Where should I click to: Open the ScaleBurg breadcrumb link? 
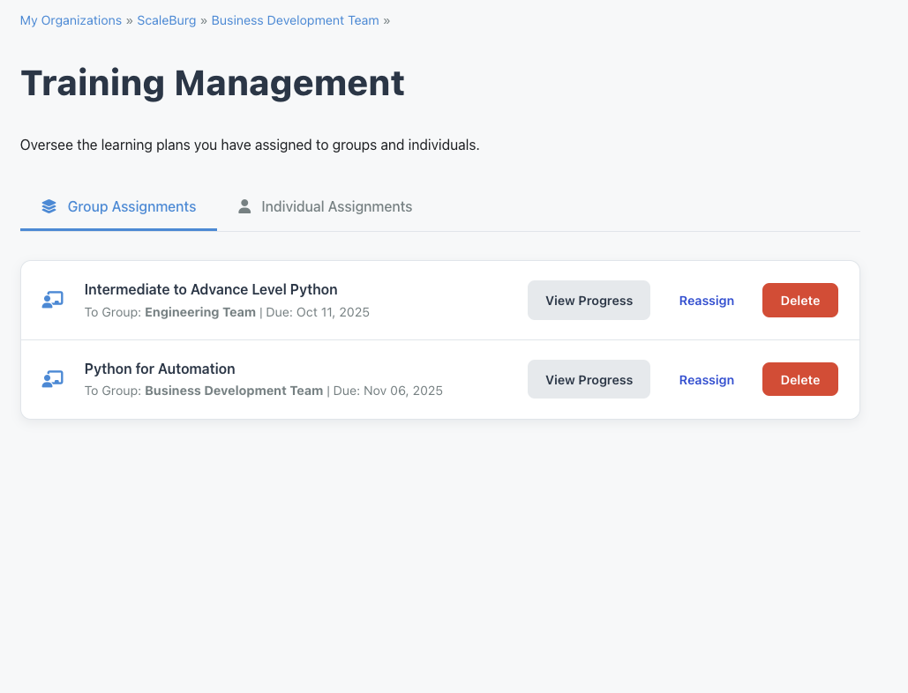point(166,20)
